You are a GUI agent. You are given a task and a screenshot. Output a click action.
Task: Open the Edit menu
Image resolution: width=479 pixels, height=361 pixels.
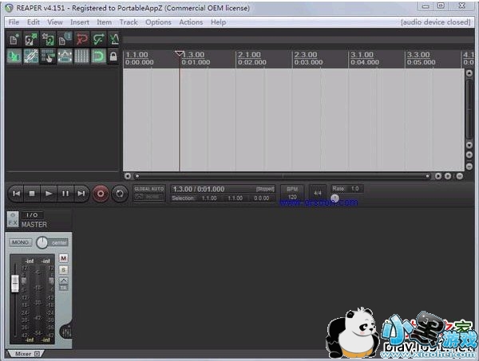tap(34, 22)
